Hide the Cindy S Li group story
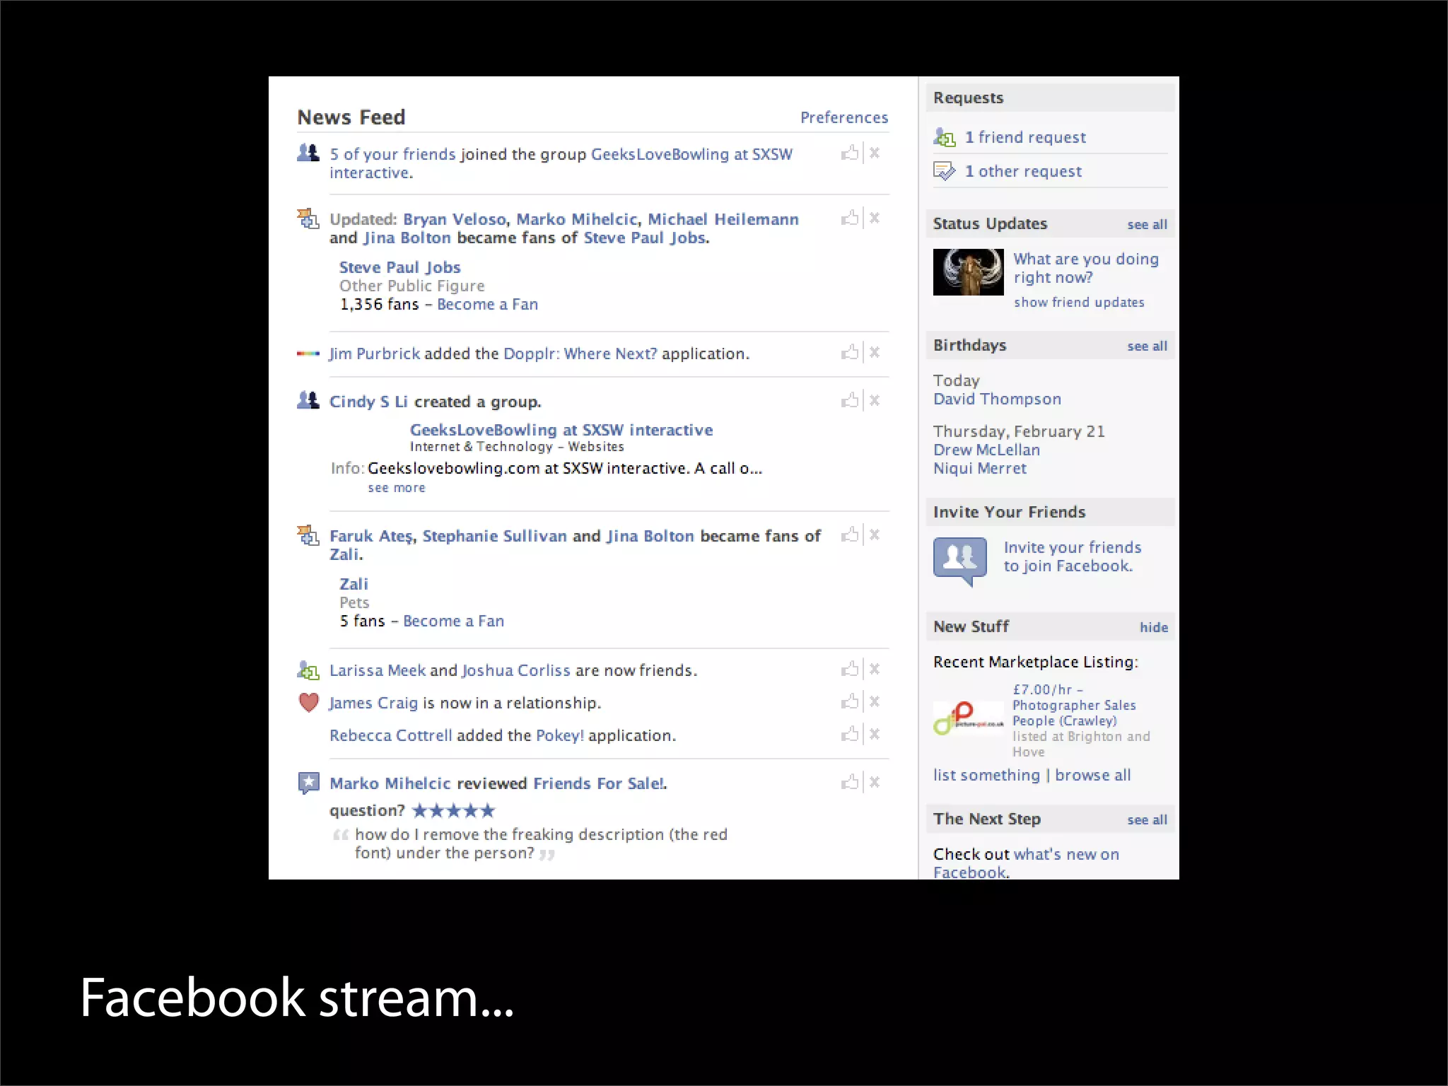 [x=875, y=401]
